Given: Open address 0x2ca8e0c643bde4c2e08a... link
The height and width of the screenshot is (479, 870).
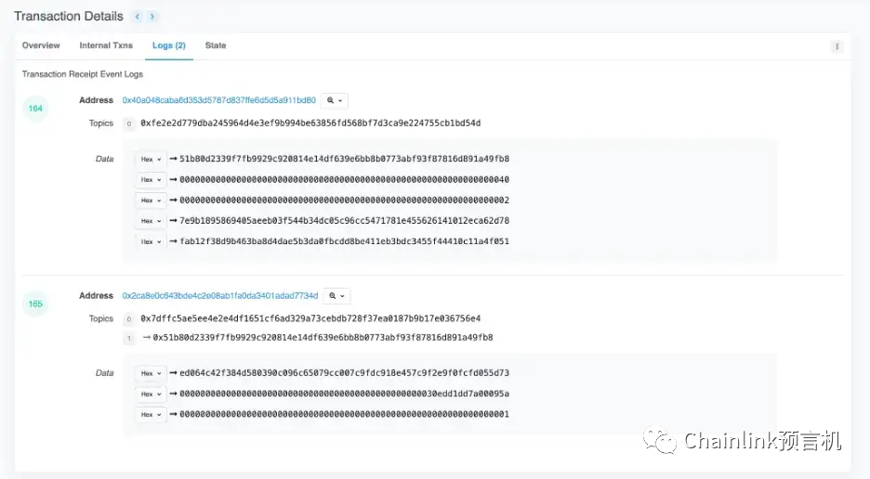Looking at the screenshot, I should [x=220, y=296].
